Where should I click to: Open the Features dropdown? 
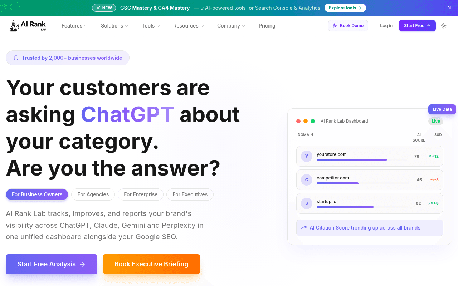coord(74,26)
